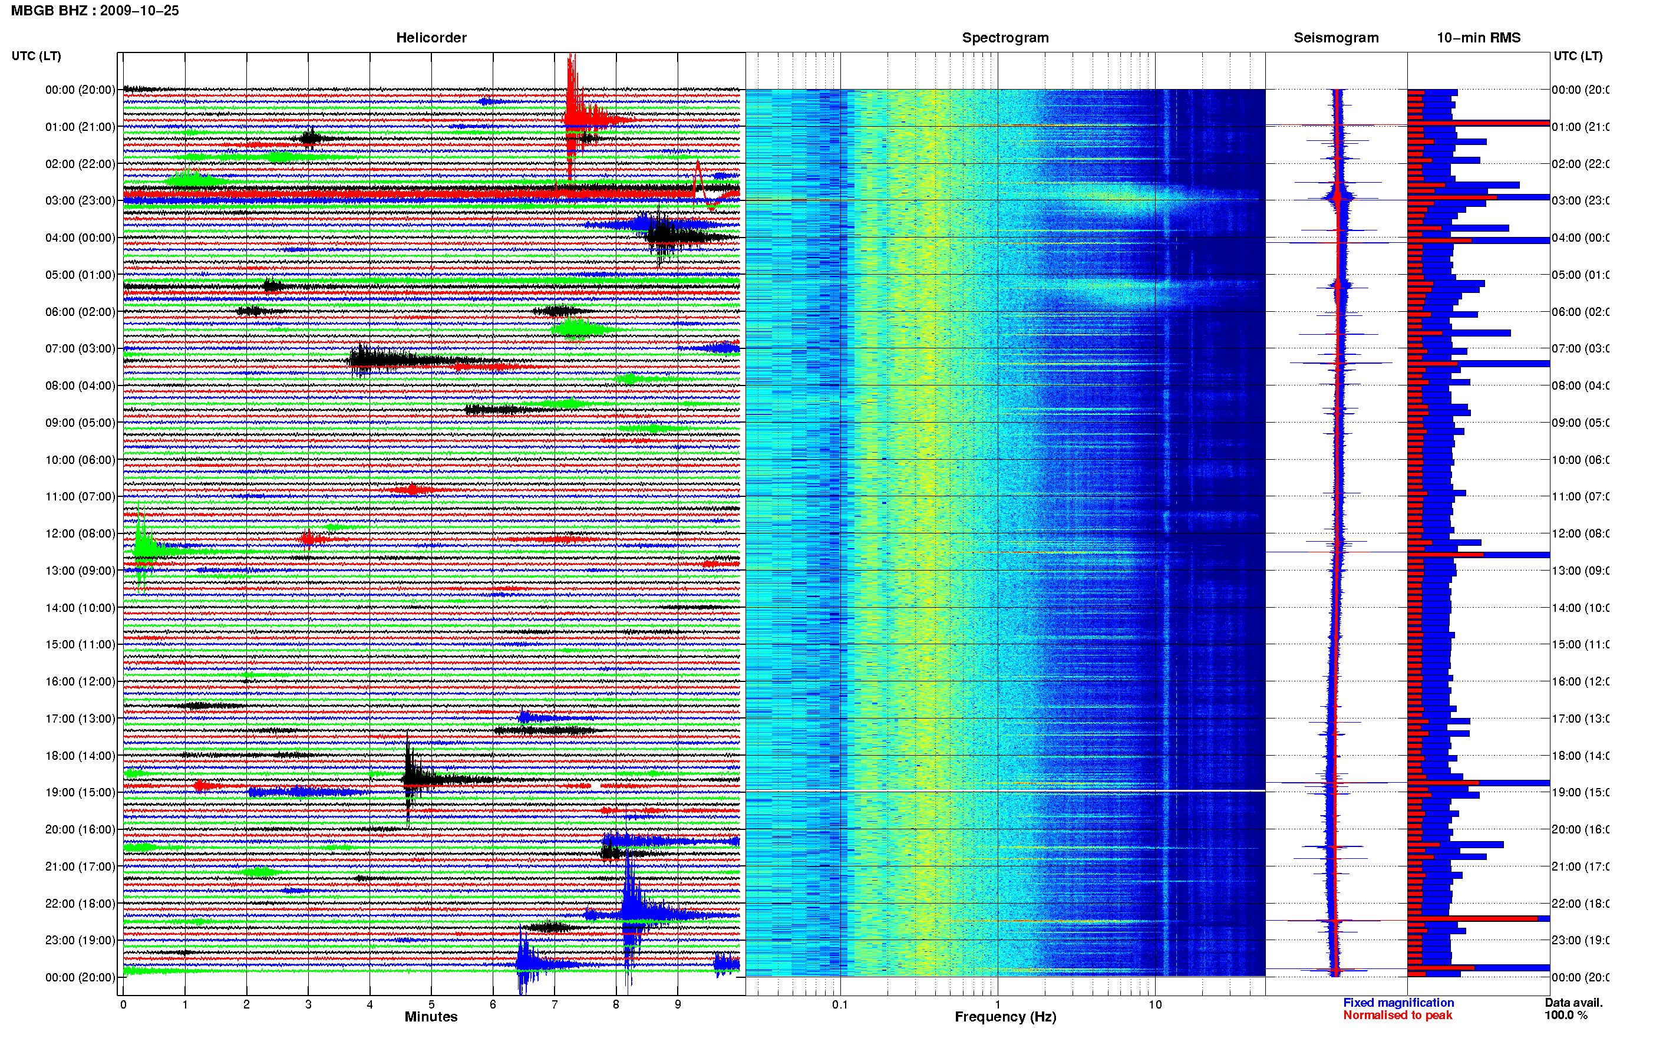
Task: Click the station title "MBGB BHZ : 2009-10-25"
Action: point(95,11)
